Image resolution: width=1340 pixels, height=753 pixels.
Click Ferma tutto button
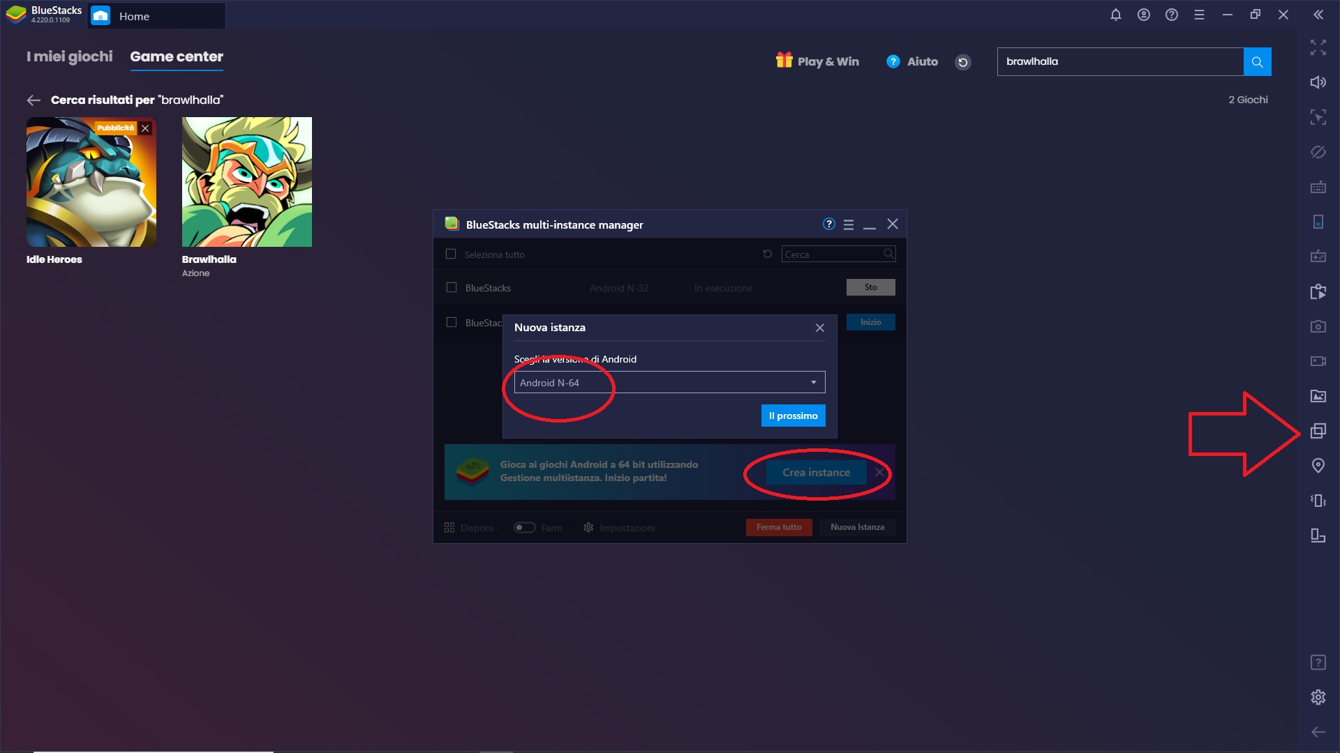click(x=779, y=527)
